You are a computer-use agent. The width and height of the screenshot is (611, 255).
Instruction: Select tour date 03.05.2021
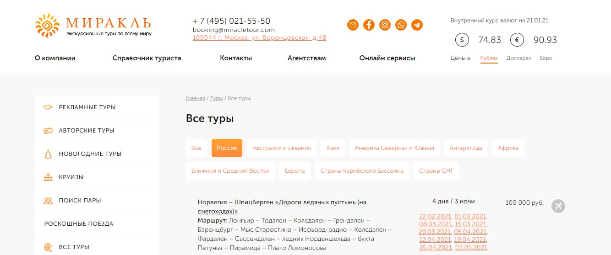tap(470, 247)
